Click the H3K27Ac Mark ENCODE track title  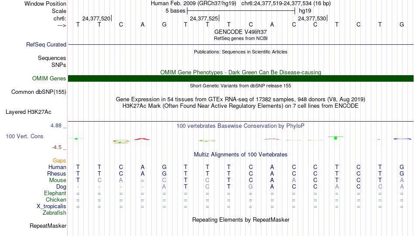241,106
